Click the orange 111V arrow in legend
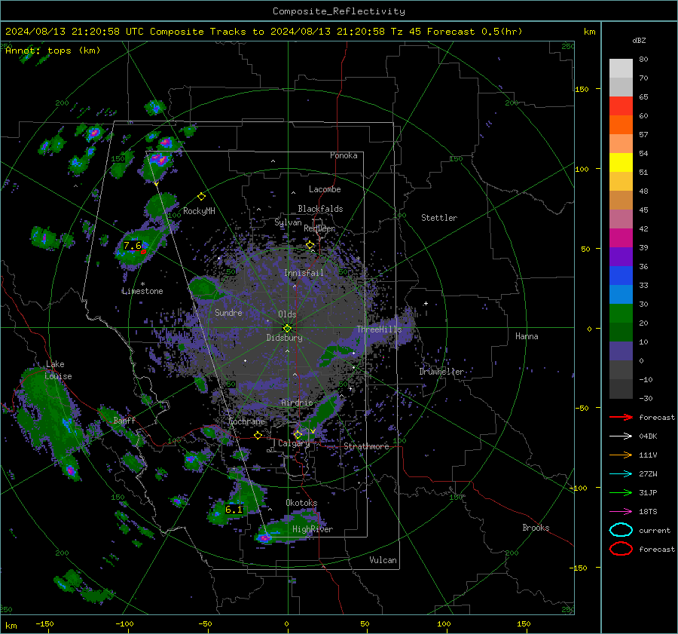The image size is (678, 634). point(621,455)
